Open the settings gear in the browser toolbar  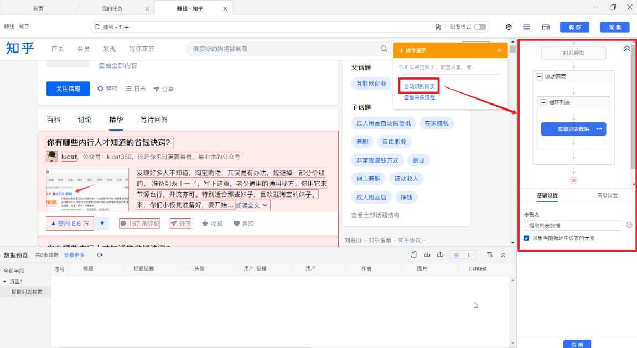pyautogui.click(x=509, y=27)
